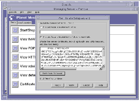Click the horizontal scroll right arrow
The image size is (140, 101).
101,69
